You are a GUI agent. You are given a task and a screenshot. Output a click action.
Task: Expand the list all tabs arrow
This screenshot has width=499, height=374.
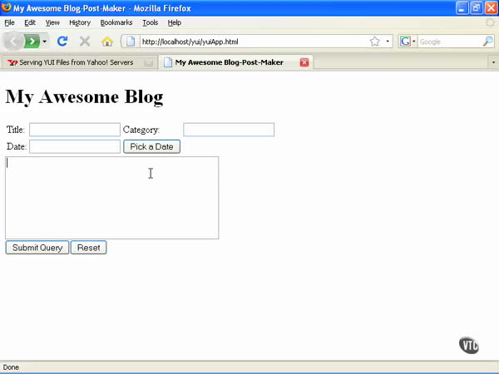pyautogui.click(x=492, y=62)
